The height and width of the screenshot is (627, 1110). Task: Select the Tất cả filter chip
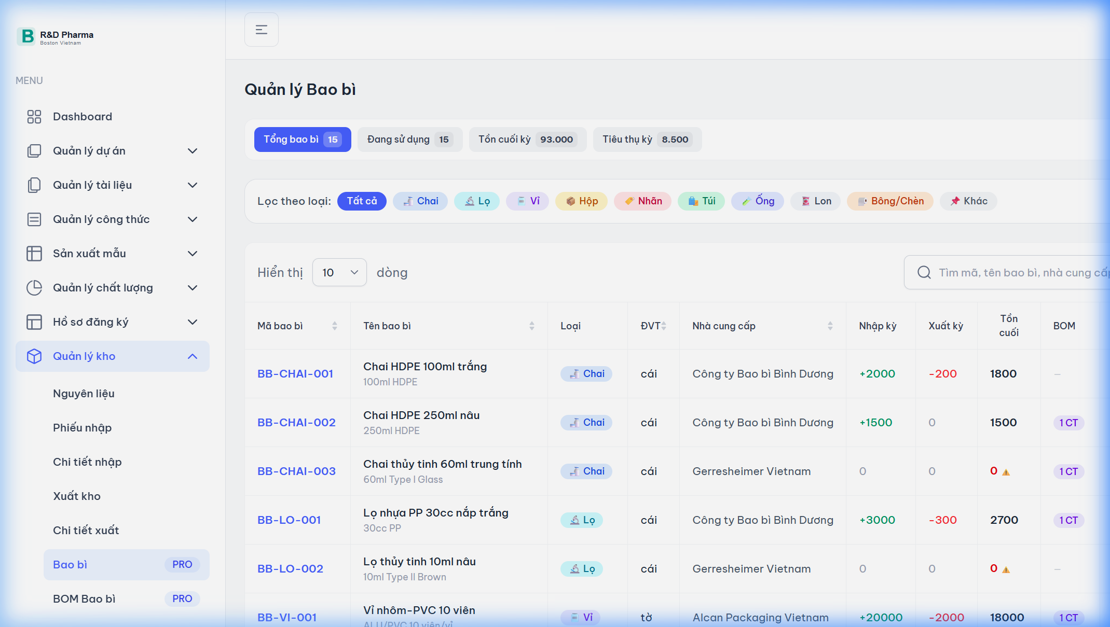[362, 201]
